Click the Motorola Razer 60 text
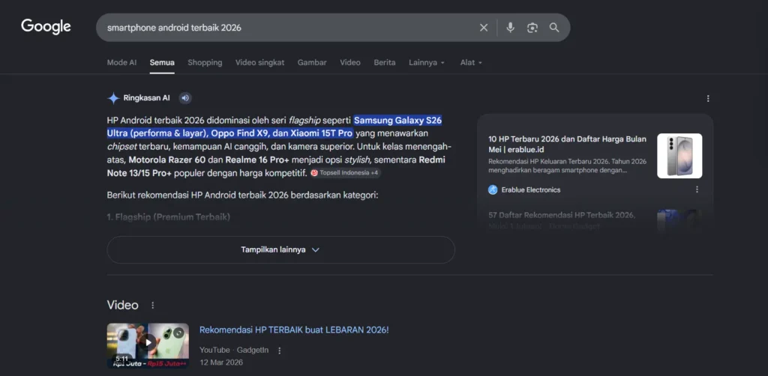The width and height of the screenshot is (768, 376). [x=166, y=160]
